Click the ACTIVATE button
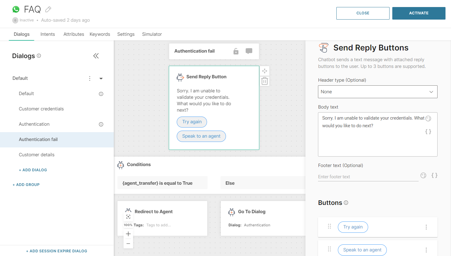451x256 pixels. pos(419,13)
